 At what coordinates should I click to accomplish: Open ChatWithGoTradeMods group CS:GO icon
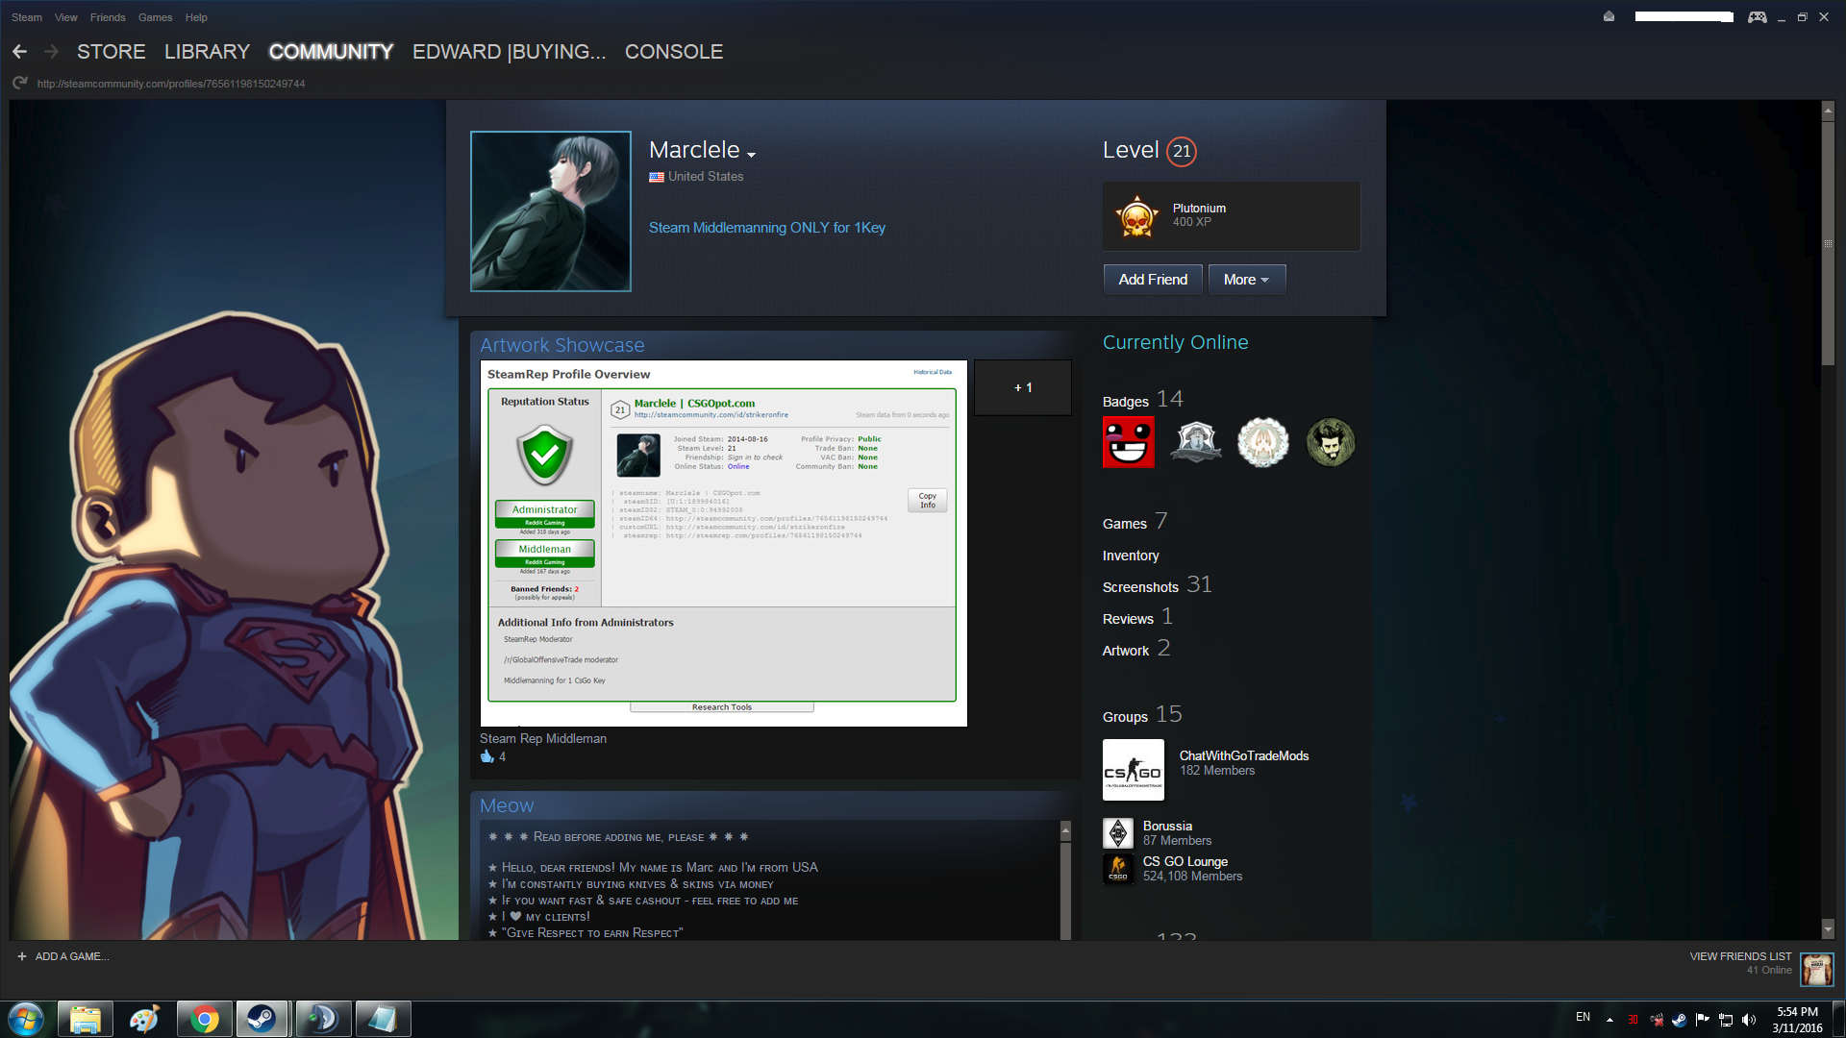point(1133,770)
